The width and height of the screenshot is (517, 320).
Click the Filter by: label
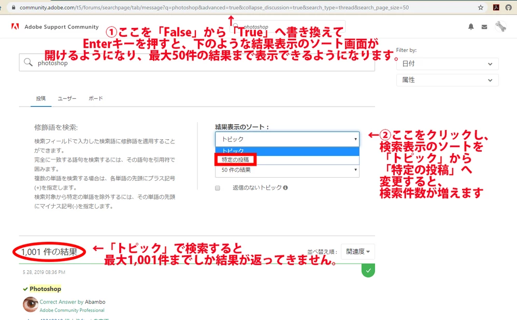(x=406, y=50)
